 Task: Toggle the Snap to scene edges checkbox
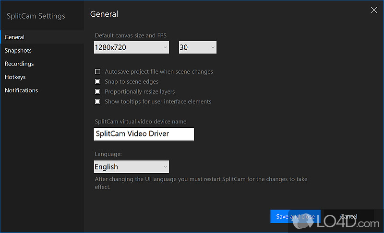click(x=98, y=82)
